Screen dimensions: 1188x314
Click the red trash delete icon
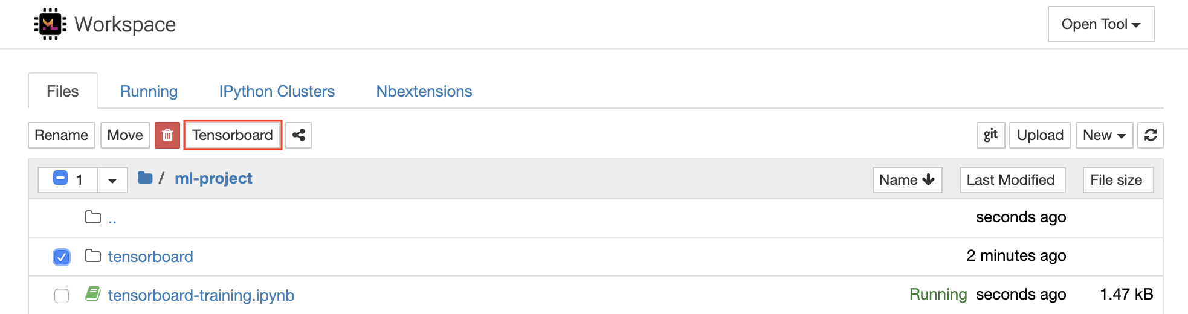click(167, 135)
